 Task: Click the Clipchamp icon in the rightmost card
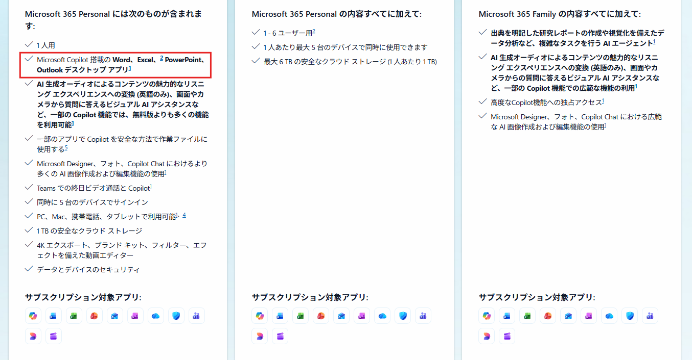(x=507, y=336)
